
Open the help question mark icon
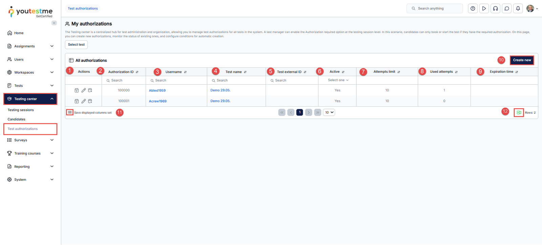473,8
